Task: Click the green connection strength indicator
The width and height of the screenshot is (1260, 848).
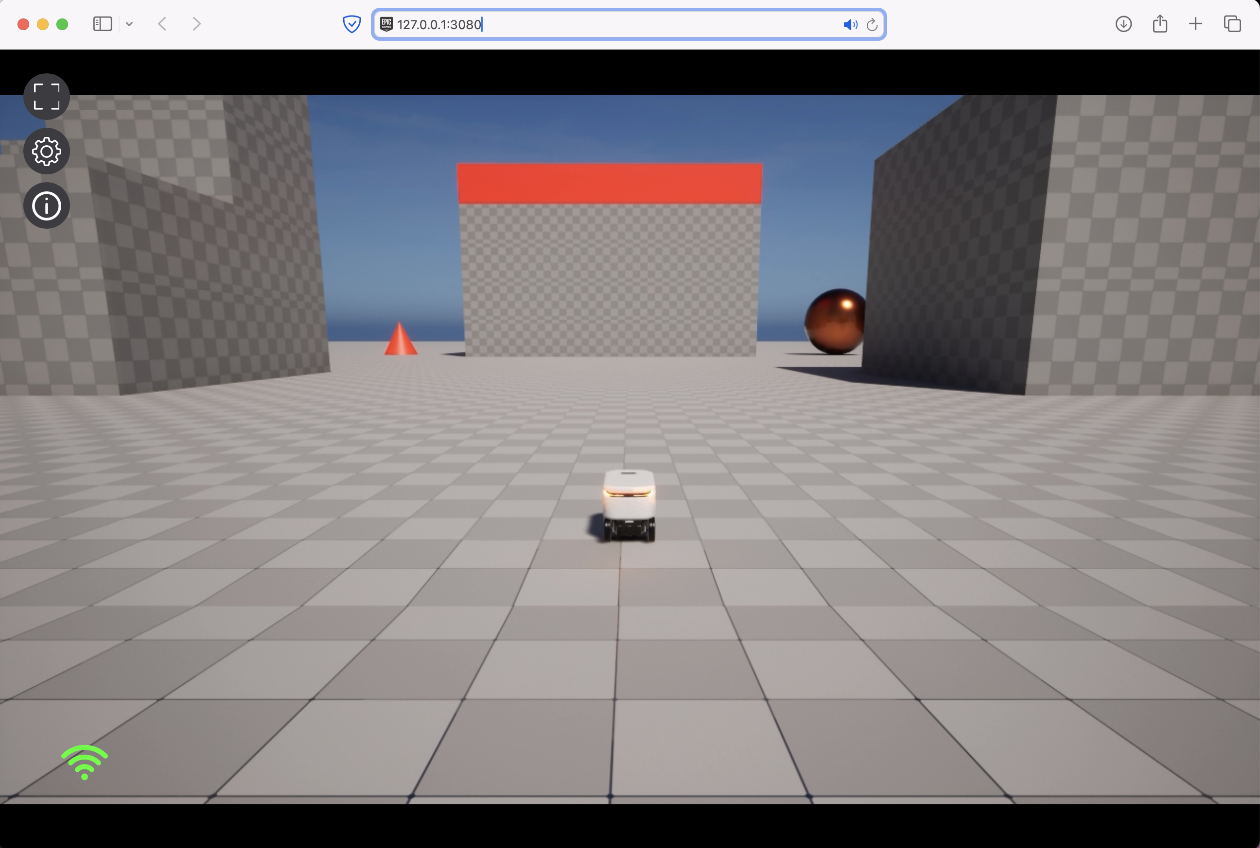Action: point(84,762)
